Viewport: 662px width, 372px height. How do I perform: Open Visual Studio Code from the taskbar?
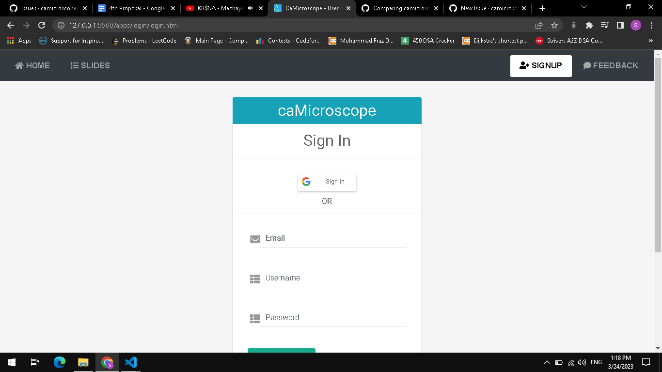coord(130,362)
